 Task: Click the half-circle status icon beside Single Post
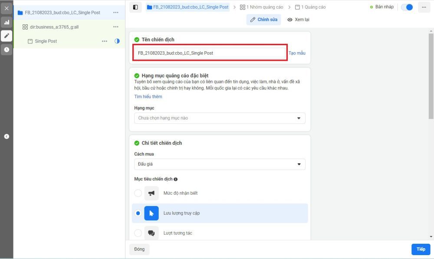tap(117, 41)
